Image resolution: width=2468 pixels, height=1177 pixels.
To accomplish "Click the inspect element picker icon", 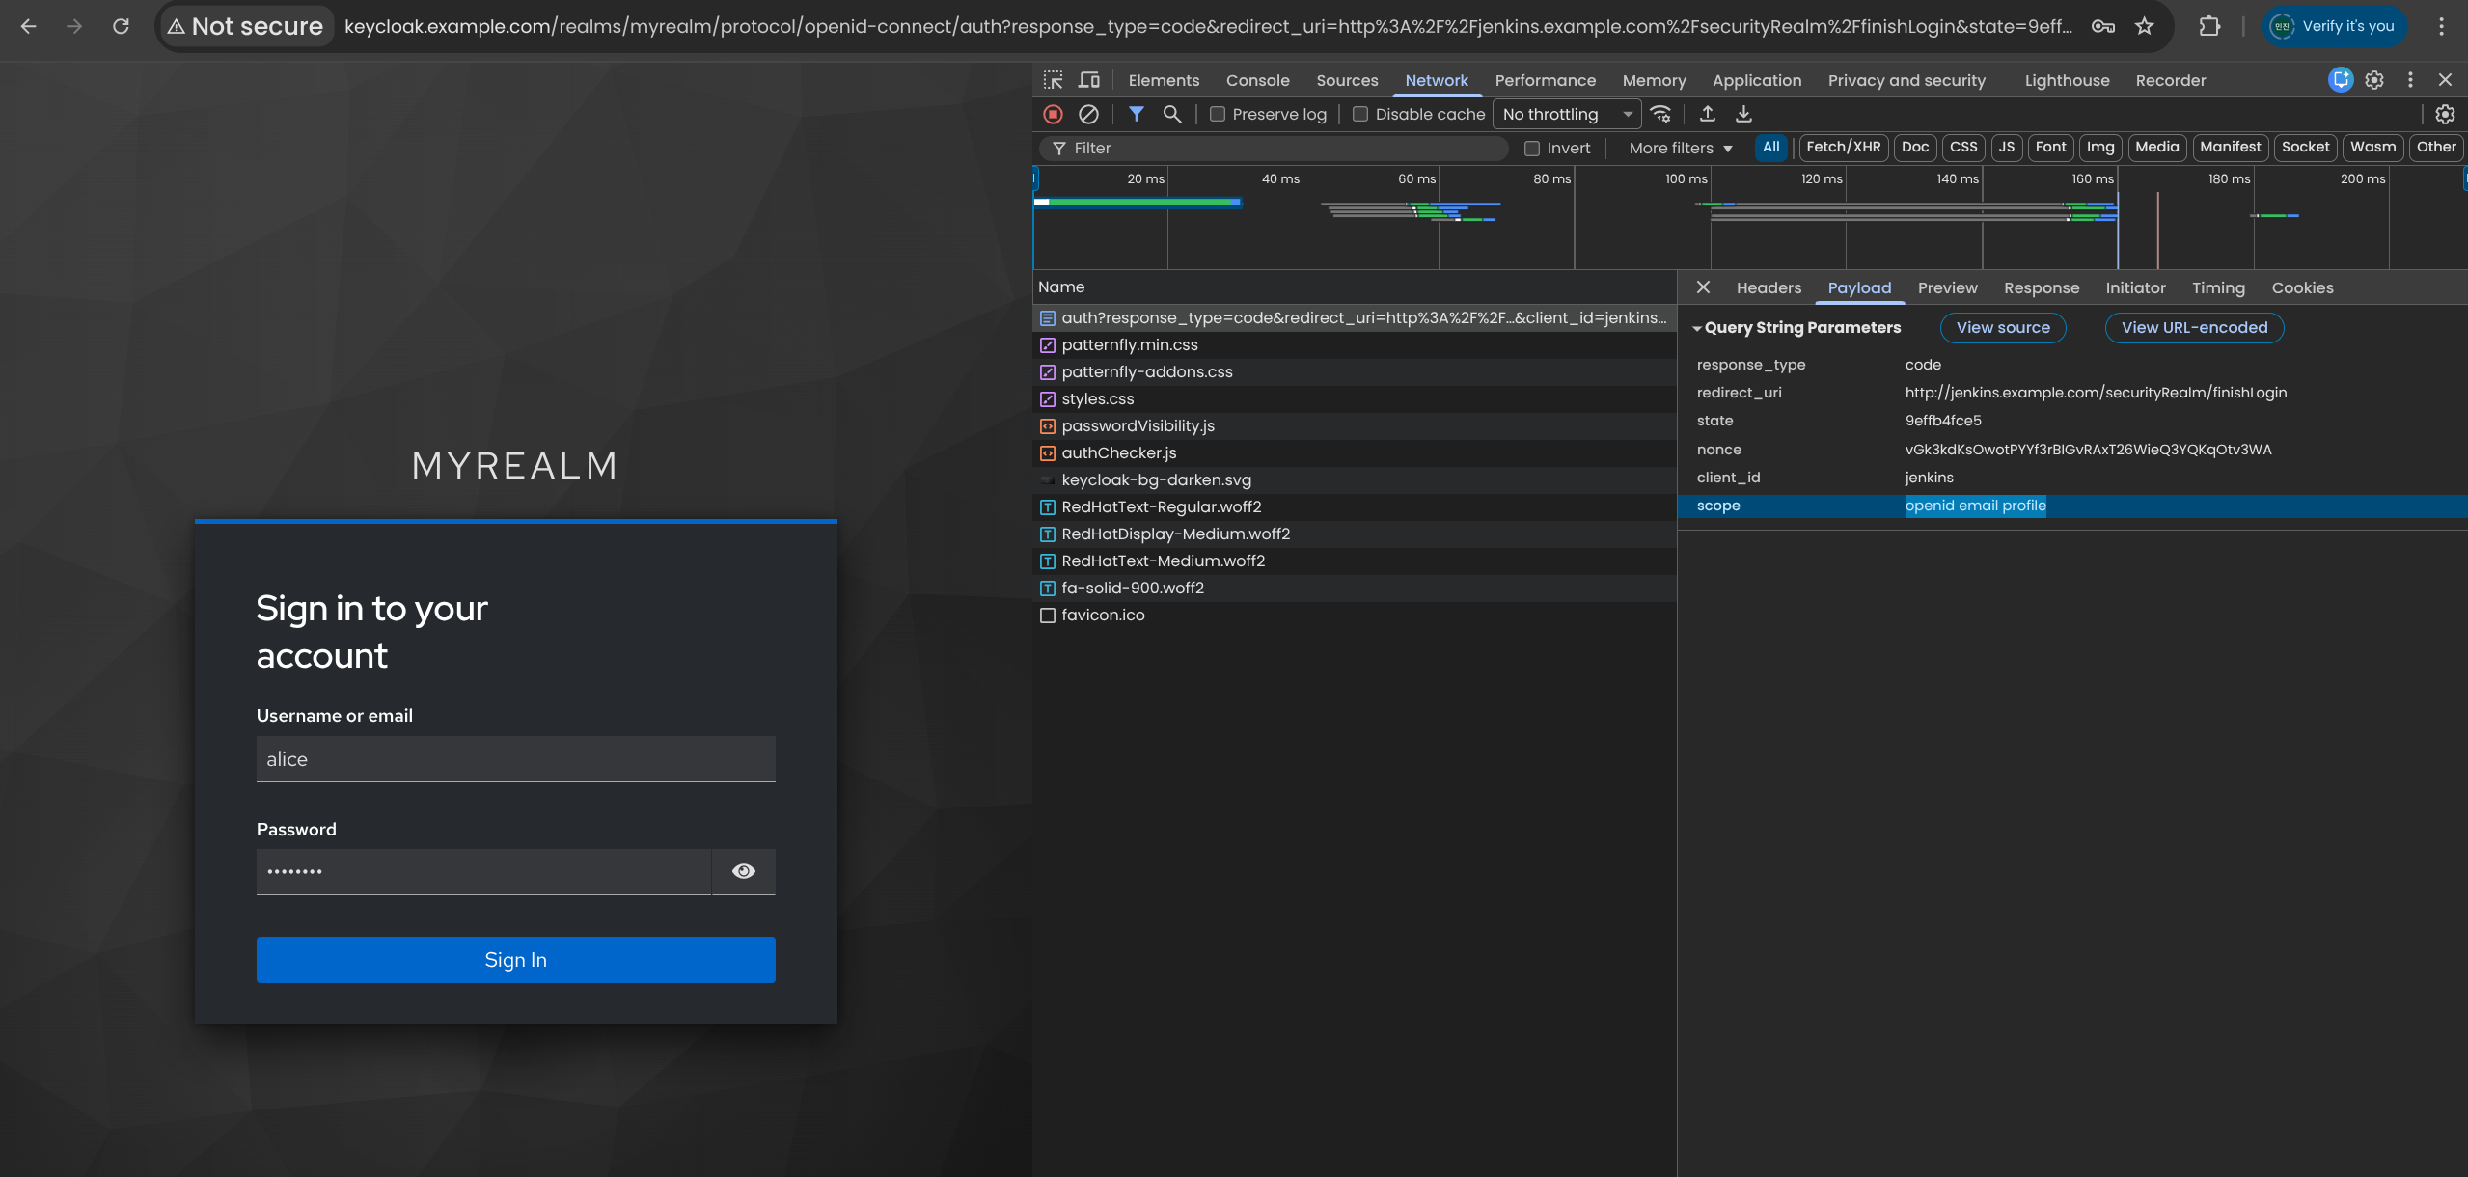I will [x=1053, y=80].
